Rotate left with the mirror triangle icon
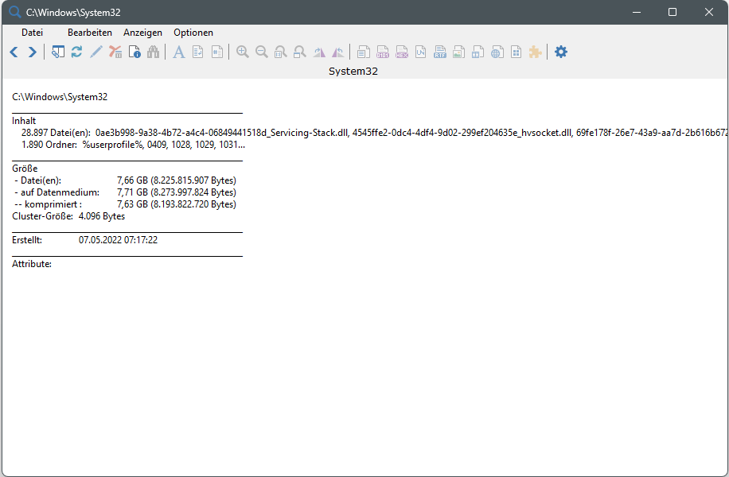This screenshot has width=729, height=477. pyautogui.click(x=338, y=52)
